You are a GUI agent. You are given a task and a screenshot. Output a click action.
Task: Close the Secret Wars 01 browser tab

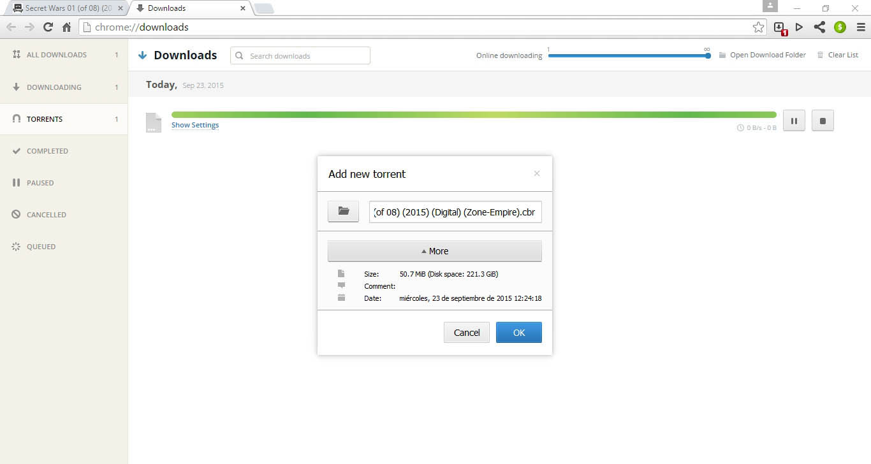121,8
